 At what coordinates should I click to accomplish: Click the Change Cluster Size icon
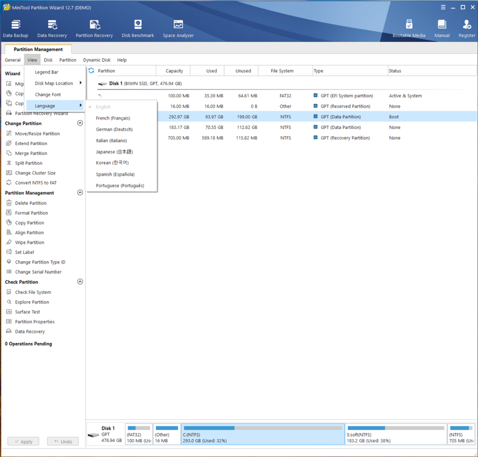tap(9, 173)
